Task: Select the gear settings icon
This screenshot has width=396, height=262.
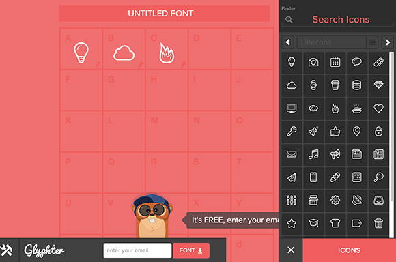Action: 335,201
